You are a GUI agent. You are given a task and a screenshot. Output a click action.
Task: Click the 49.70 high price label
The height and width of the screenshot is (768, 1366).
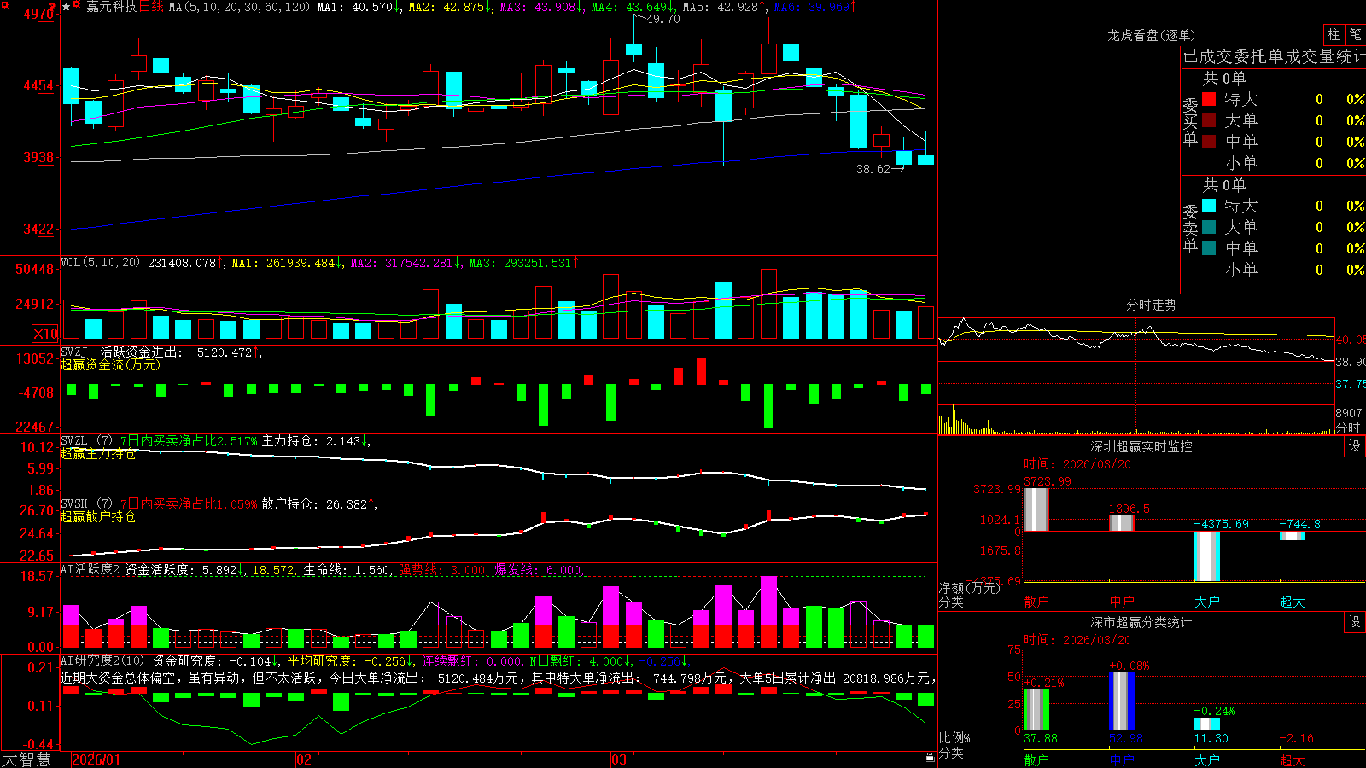pos(663,19)
